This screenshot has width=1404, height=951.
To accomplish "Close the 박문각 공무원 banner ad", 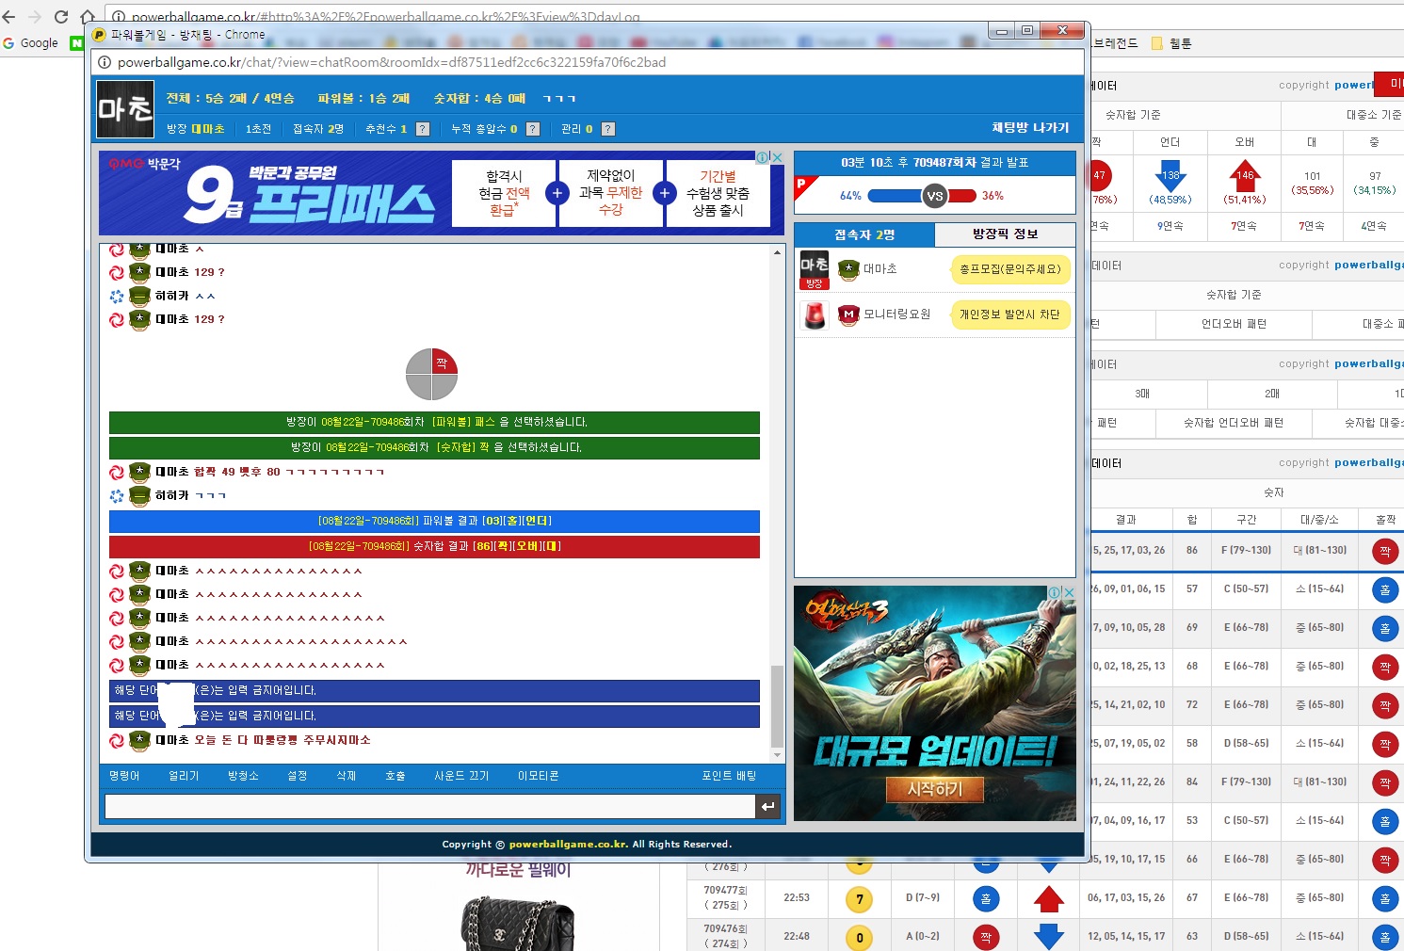I will pyautogui.click(x=778, y=157).
